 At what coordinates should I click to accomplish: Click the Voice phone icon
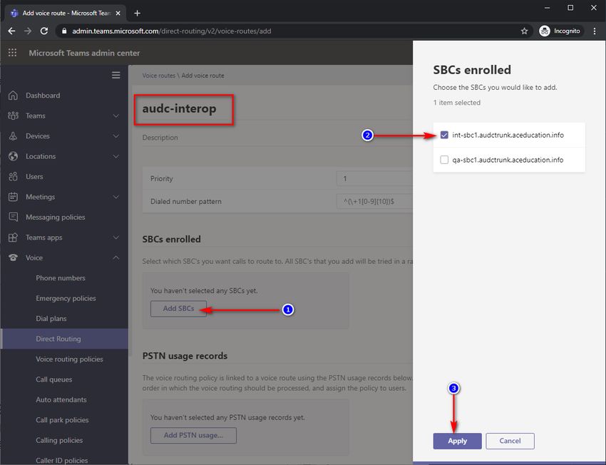point(13,257)
